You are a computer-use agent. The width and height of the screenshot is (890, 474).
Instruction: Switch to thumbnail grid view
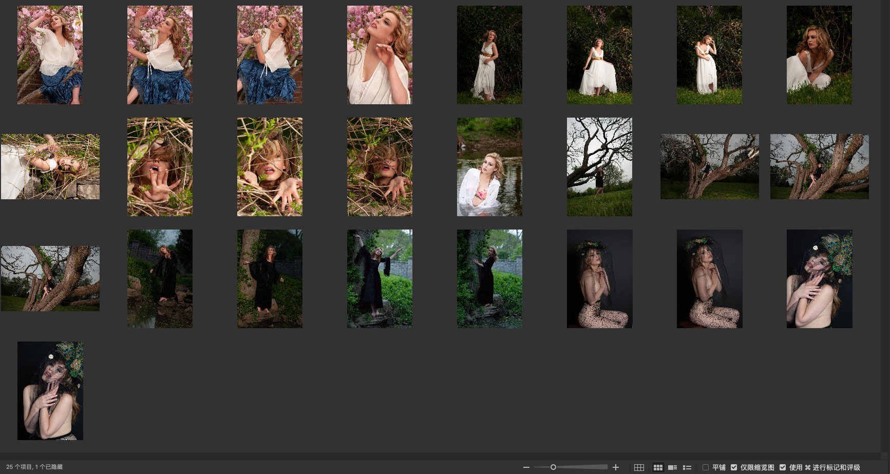click(x=658, y=467)
